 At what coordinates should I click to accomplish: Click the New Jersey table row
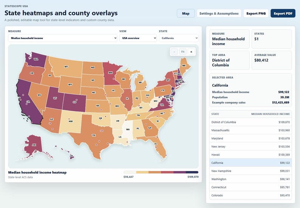point(251,146)
